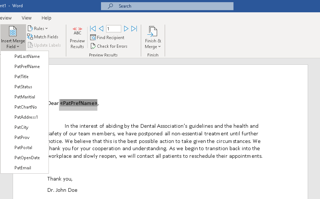Click the Preview Results ABC icon
Viewport: 320px width, 199px height.
click(77, 31)
